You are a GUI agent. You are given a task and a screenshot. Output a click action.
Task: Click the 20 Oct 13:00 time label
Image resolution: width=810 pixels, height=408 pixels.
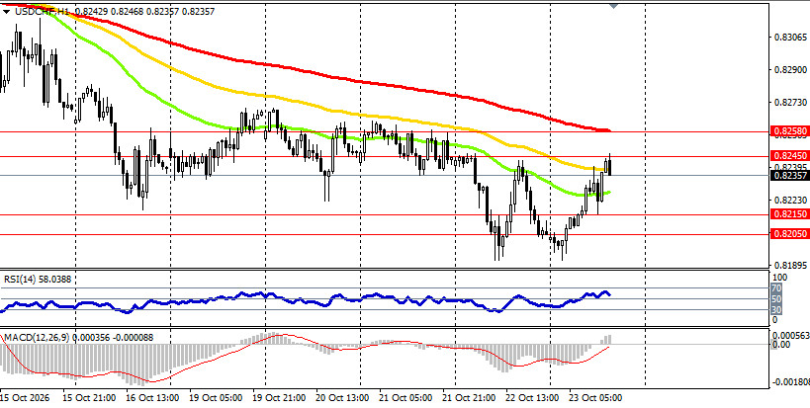click(342, 398)
